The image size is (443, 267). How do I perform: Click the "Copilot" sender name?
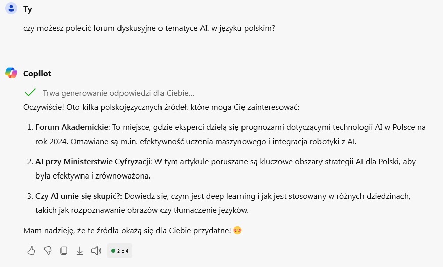coord(37,73)
